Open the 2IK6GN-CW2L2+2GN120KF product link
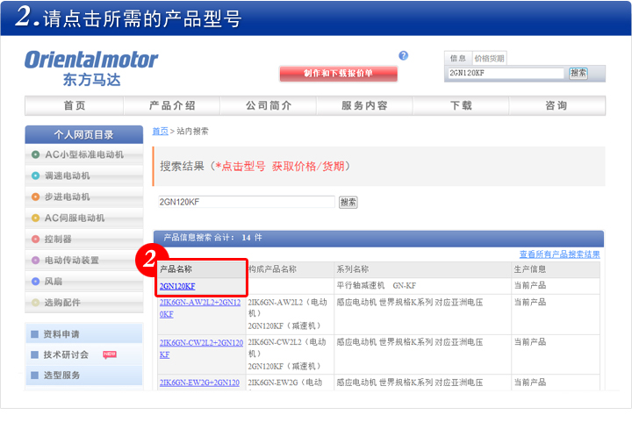Screen dimensions: 632x422 pos(202,348)
